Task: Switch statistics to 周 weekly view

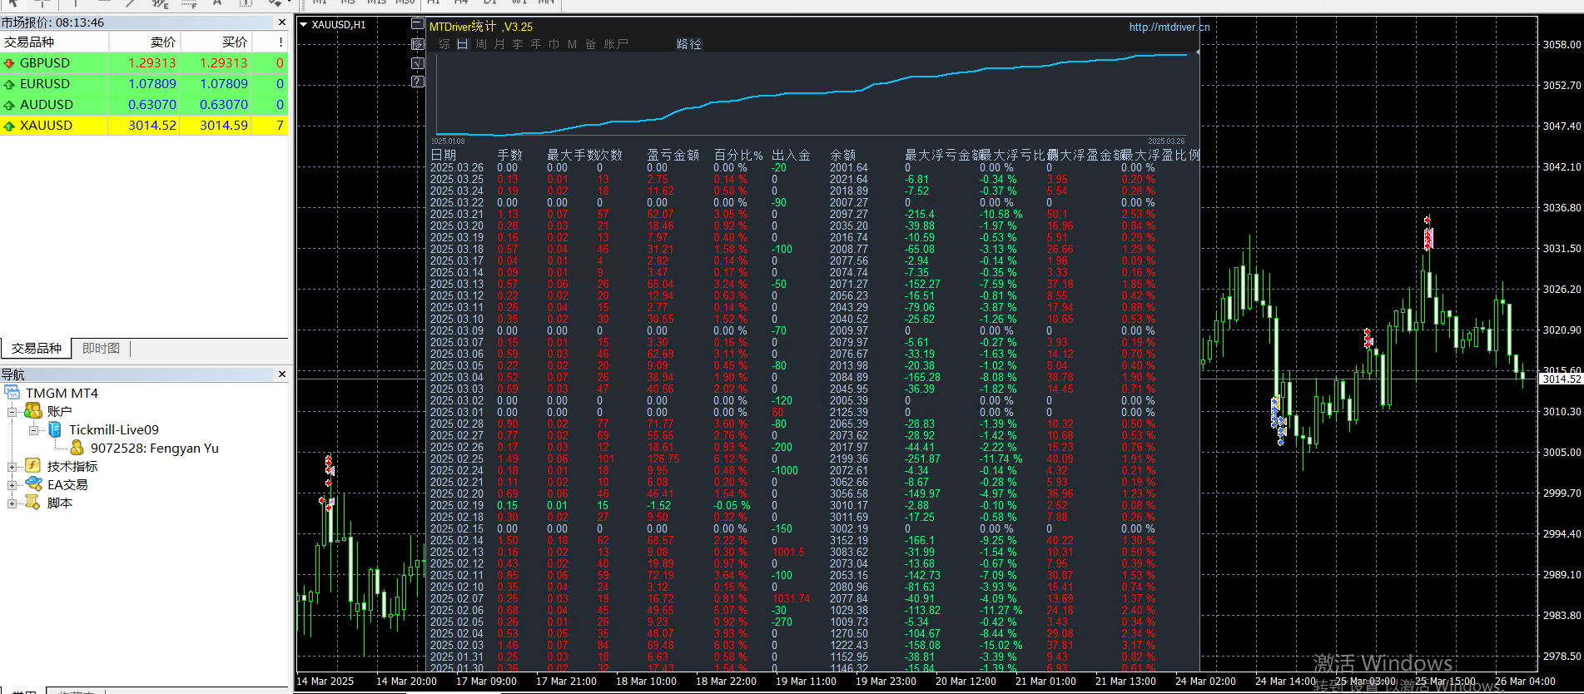Action: (481, 44)
